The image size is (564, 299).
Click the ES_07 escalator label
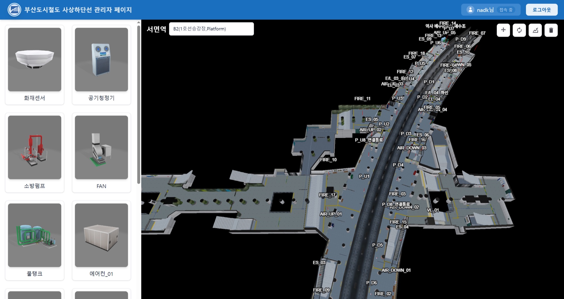[x=410, y=57]
